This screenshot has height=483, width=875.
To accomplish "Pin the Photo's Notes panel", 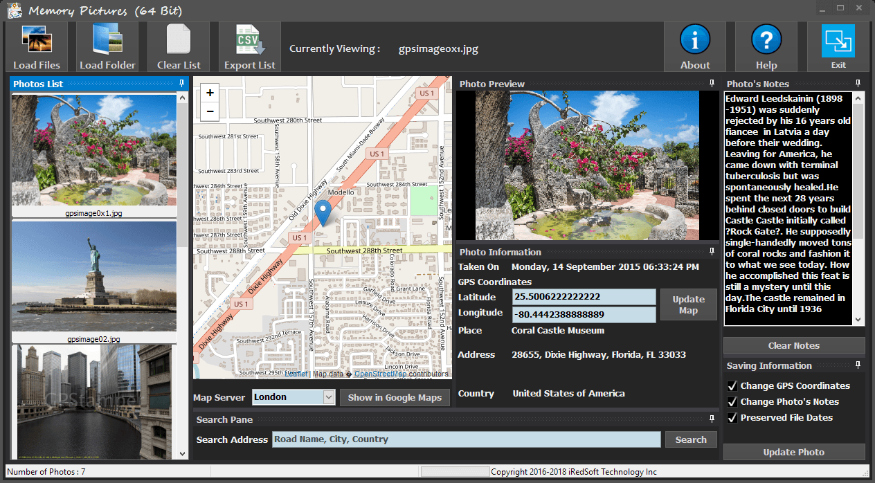I will click(858, 83).
